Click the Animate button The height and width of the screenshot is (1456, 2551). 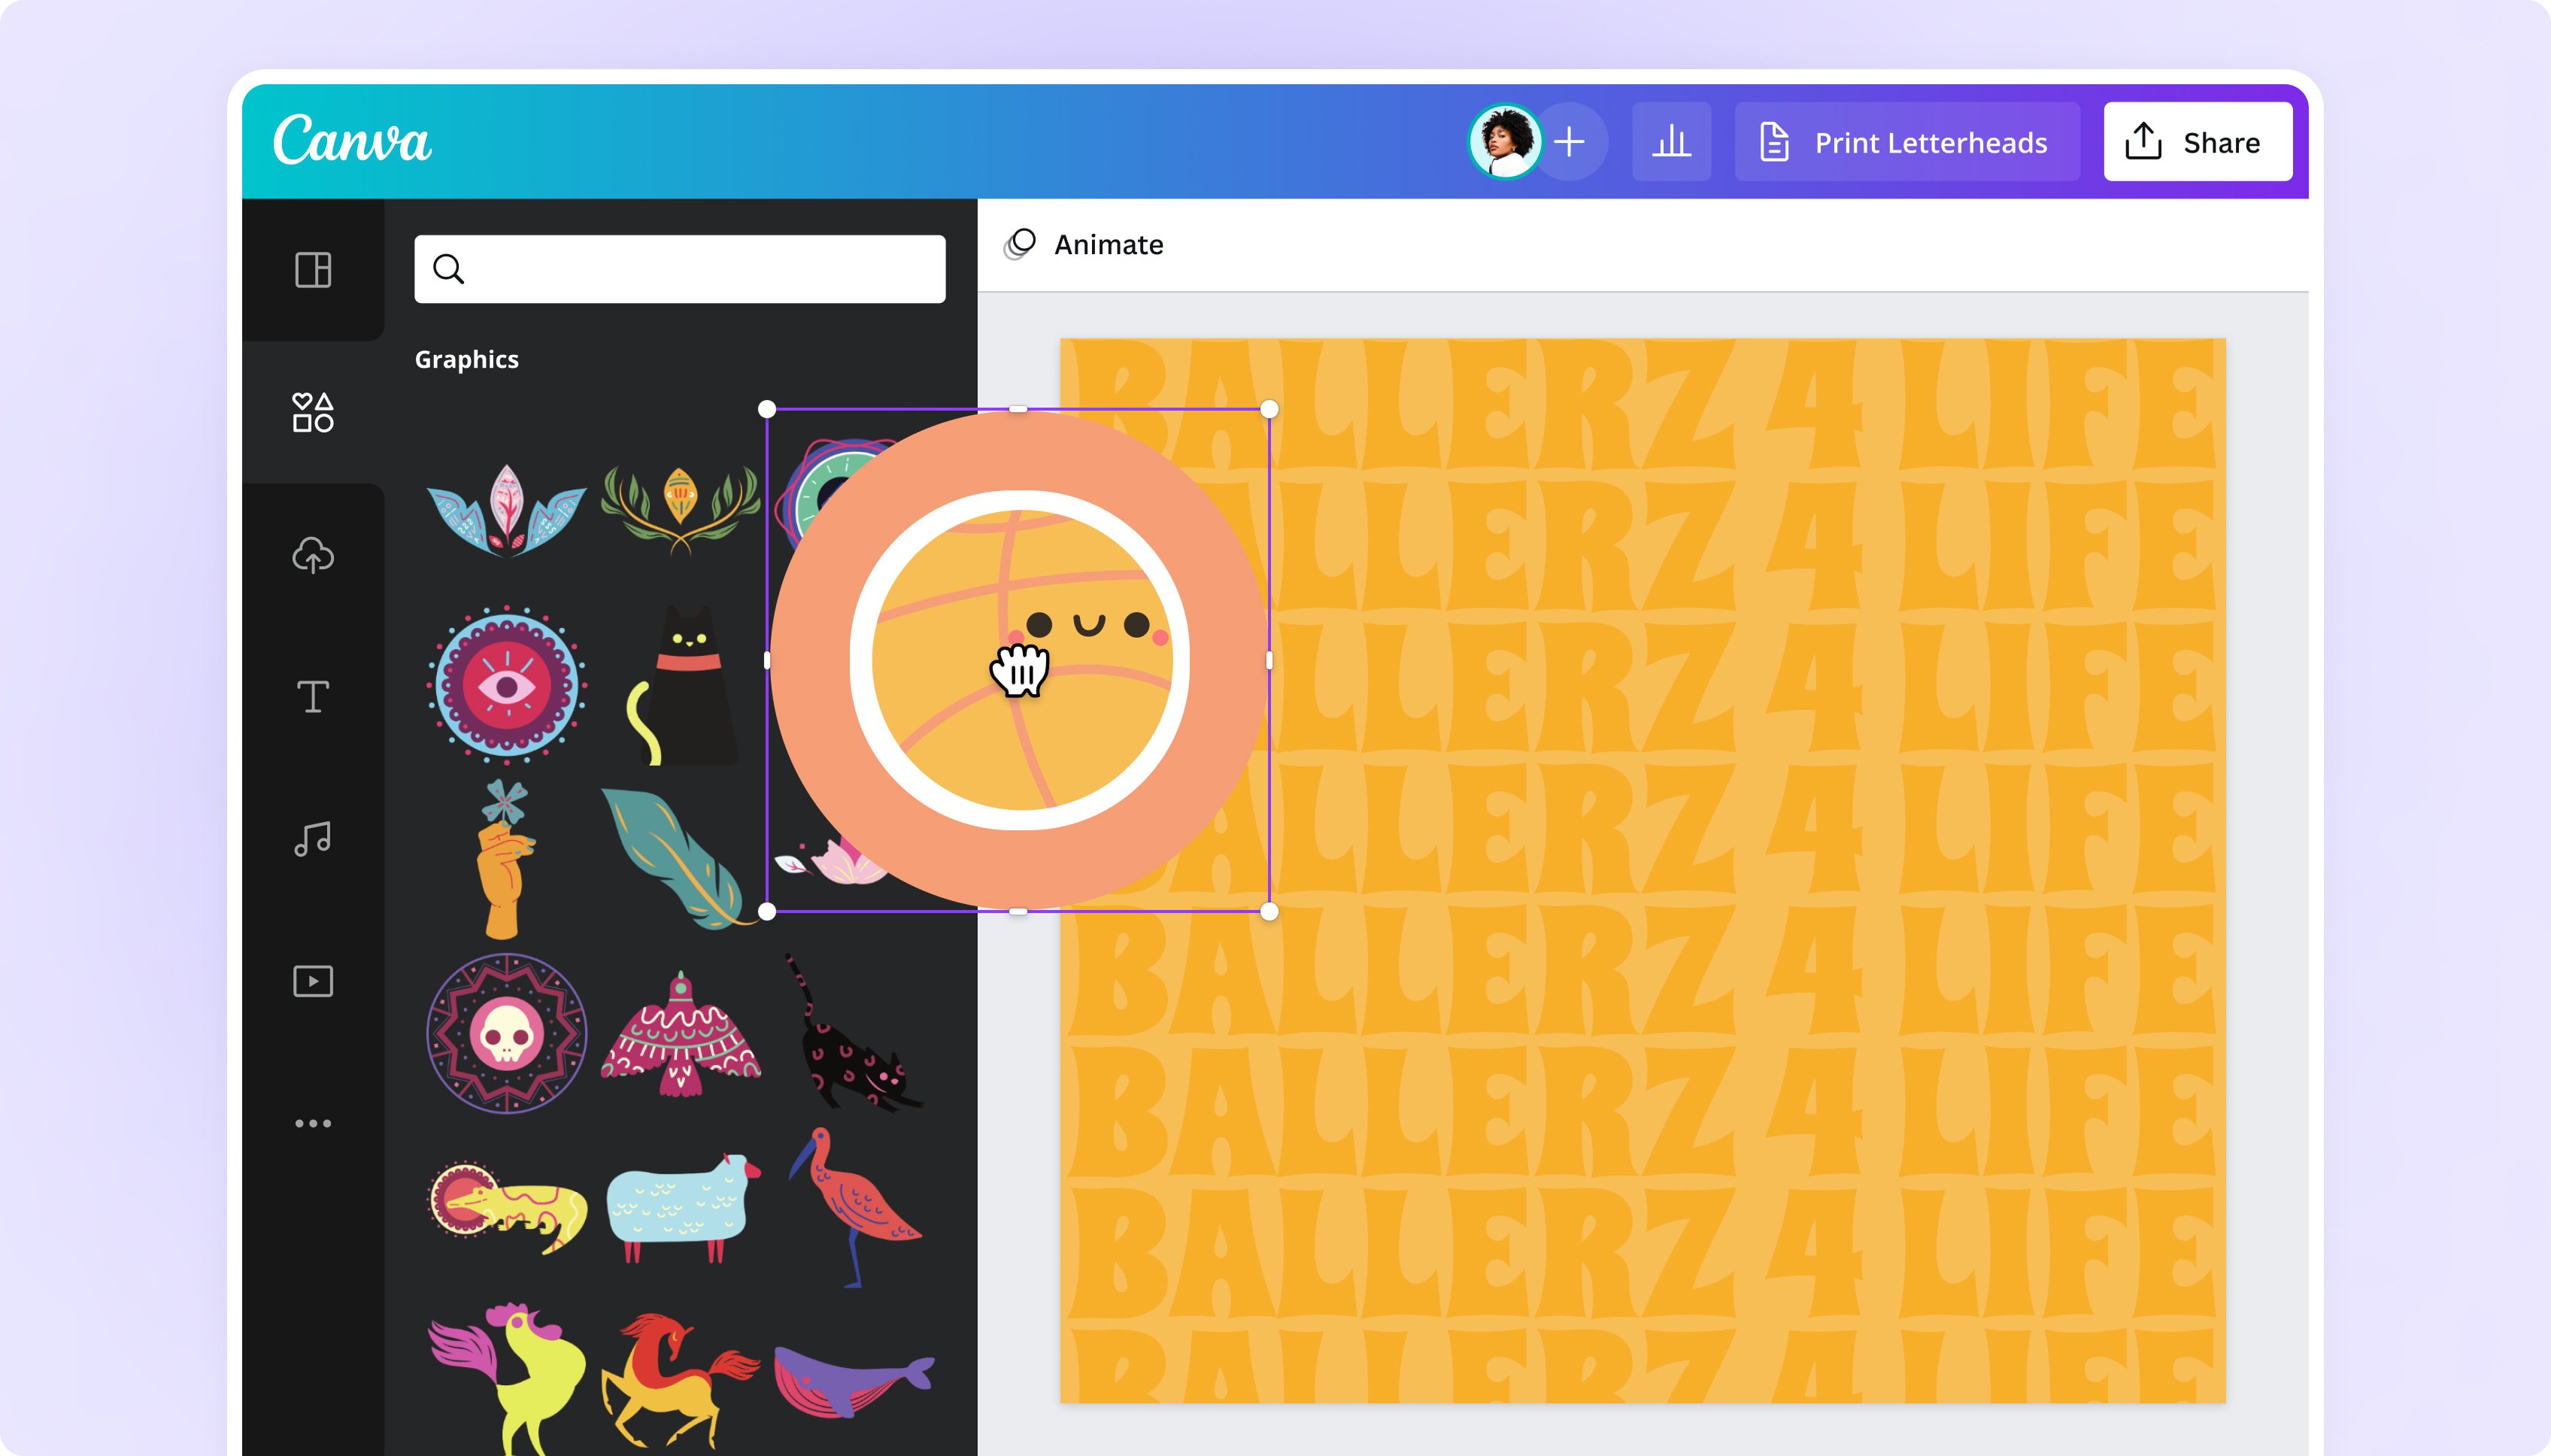coord(1083,245)
